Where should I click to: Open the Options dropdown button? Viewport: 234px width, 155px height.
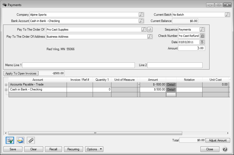pyautogui.click(x=94, y=149)
